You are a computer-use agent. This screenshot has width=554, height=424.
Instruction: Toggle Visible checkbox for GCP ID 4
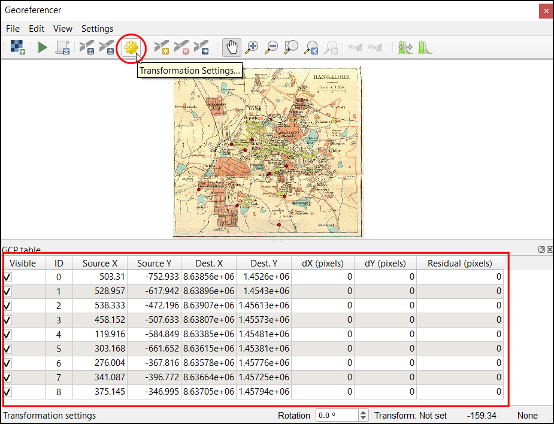click(7, 334)
